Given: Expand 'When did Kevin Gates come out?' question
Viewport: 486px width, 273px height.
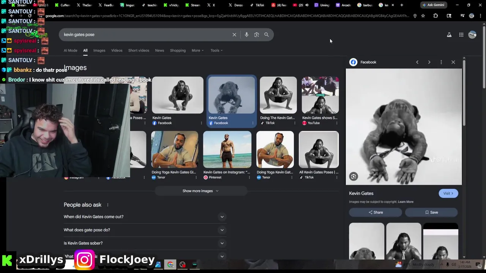Looking at the screenshot, I should (x=144, y=217).
